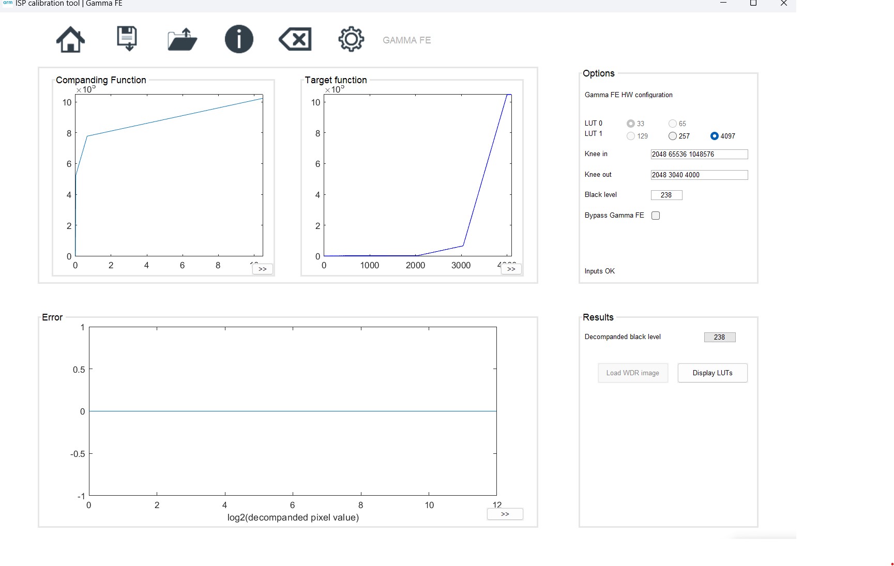
Task: Expand the Target function plot
Action: (511, 269)
